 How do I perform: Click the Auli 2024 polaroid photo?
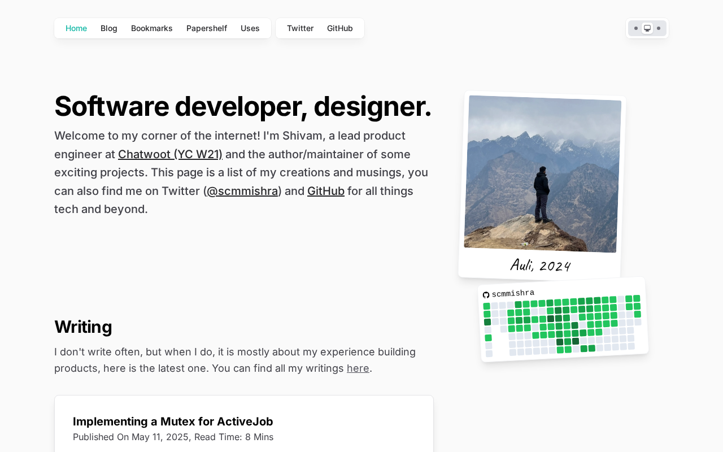(x=542, y=185)
